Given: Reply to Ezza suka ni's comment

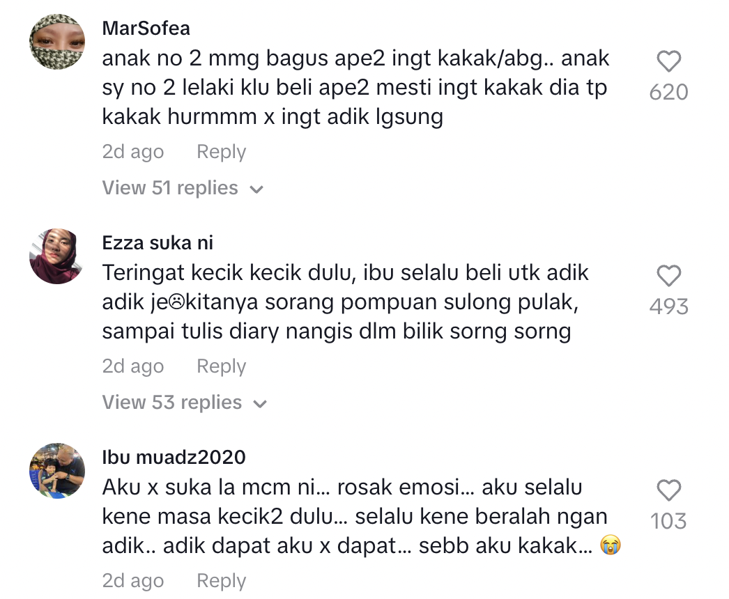Looking at the screenshot, I should coord(221,366).
